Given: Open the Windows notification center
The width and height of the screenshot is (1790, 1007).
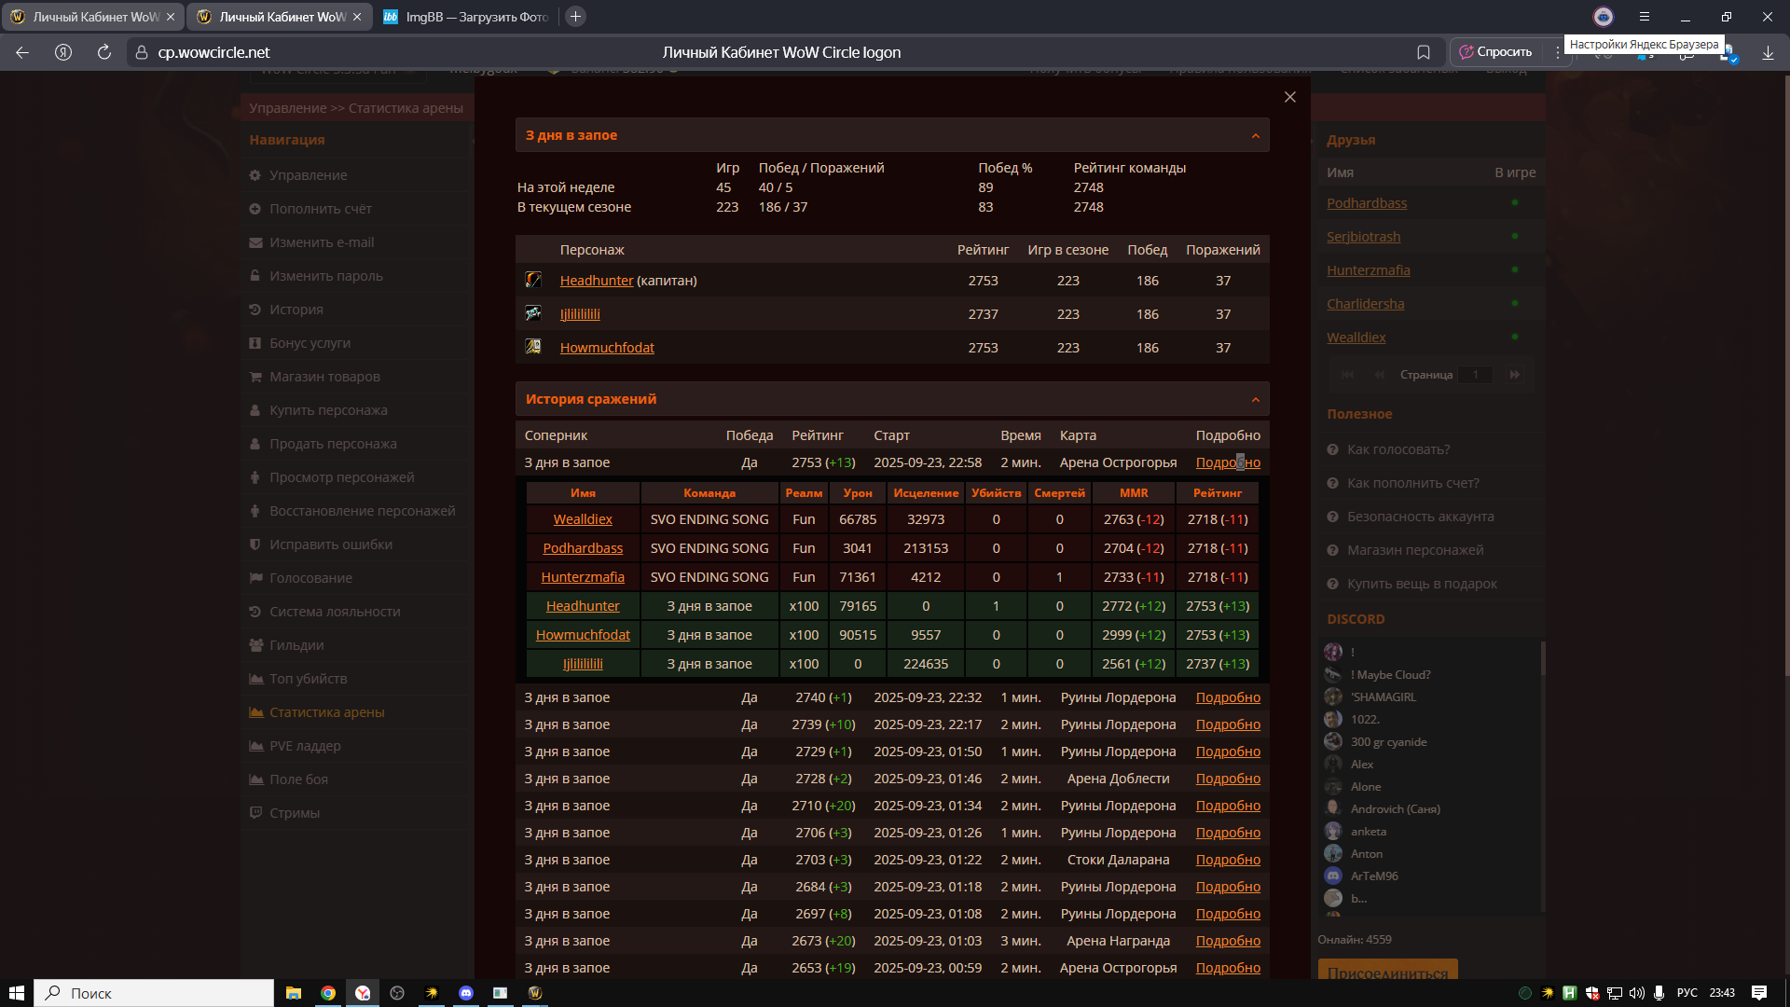Looking at the screenshot, I should [1759, 993].
